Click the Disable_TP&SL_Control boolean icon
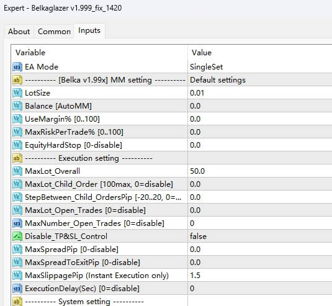The image size is (332, 306). [17, 236]
